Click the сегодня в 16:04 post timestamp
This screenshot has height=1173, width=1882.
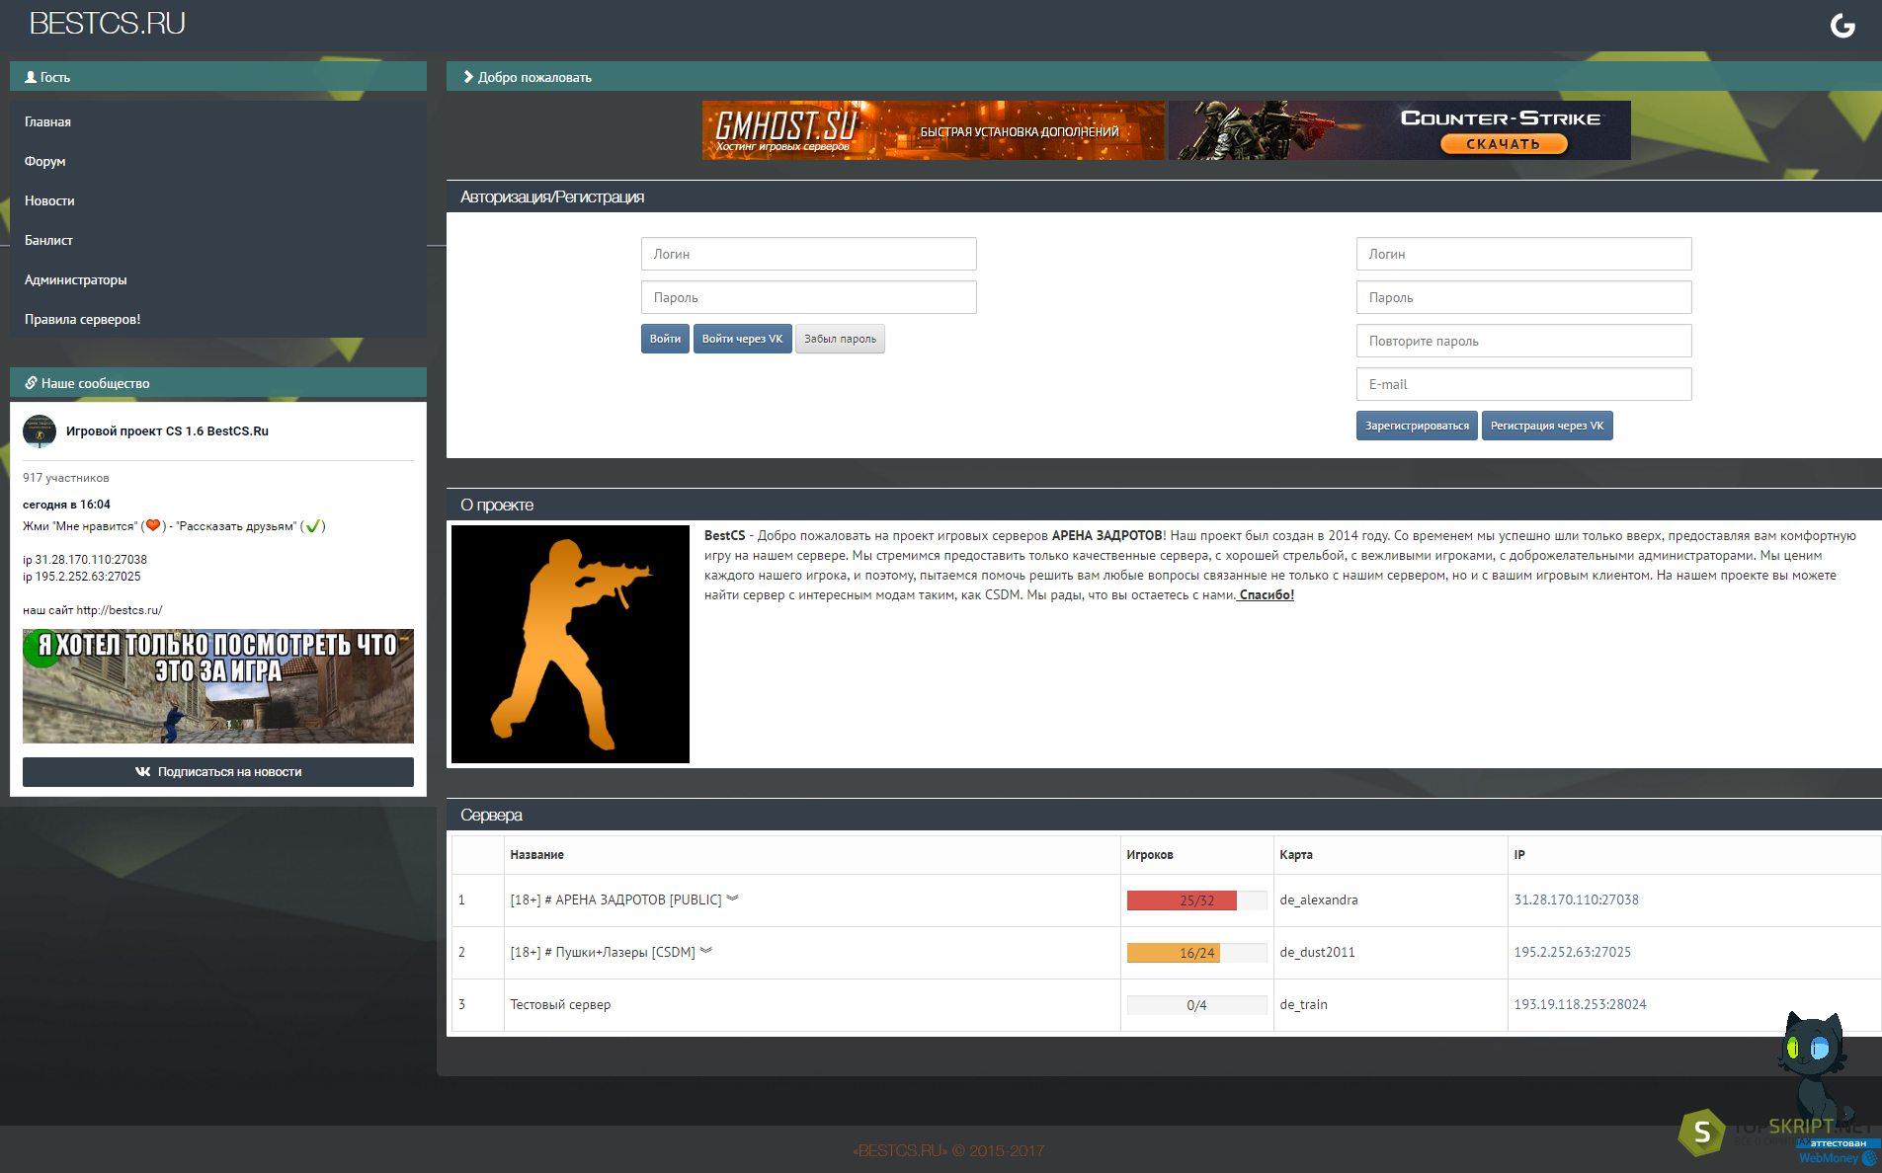coord(66,505)
